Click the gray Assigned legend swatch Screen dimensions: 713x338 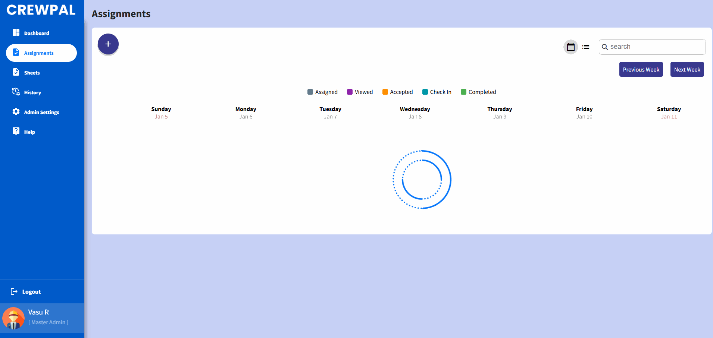click(310, 92)
